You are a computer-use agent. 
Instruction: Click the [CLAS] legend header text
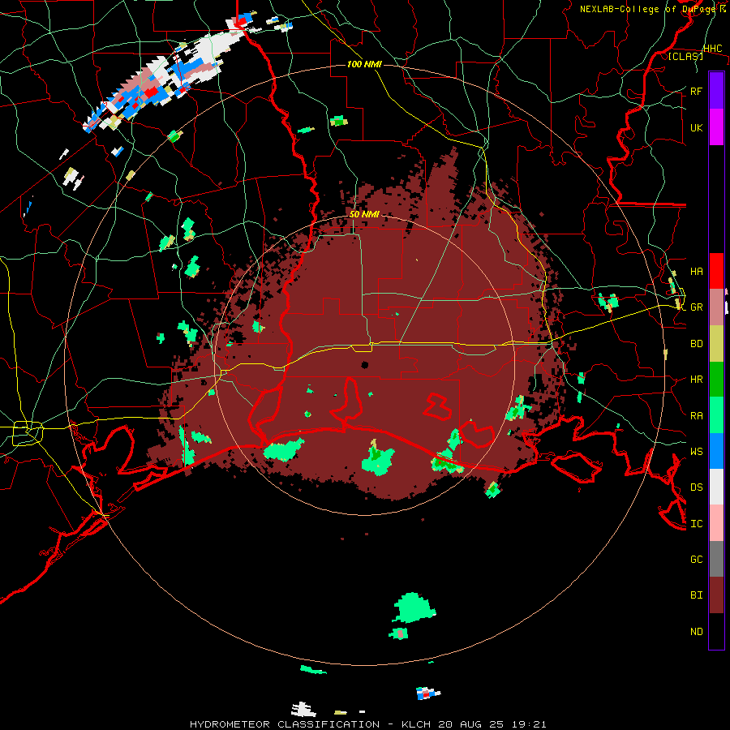[685, 56]
